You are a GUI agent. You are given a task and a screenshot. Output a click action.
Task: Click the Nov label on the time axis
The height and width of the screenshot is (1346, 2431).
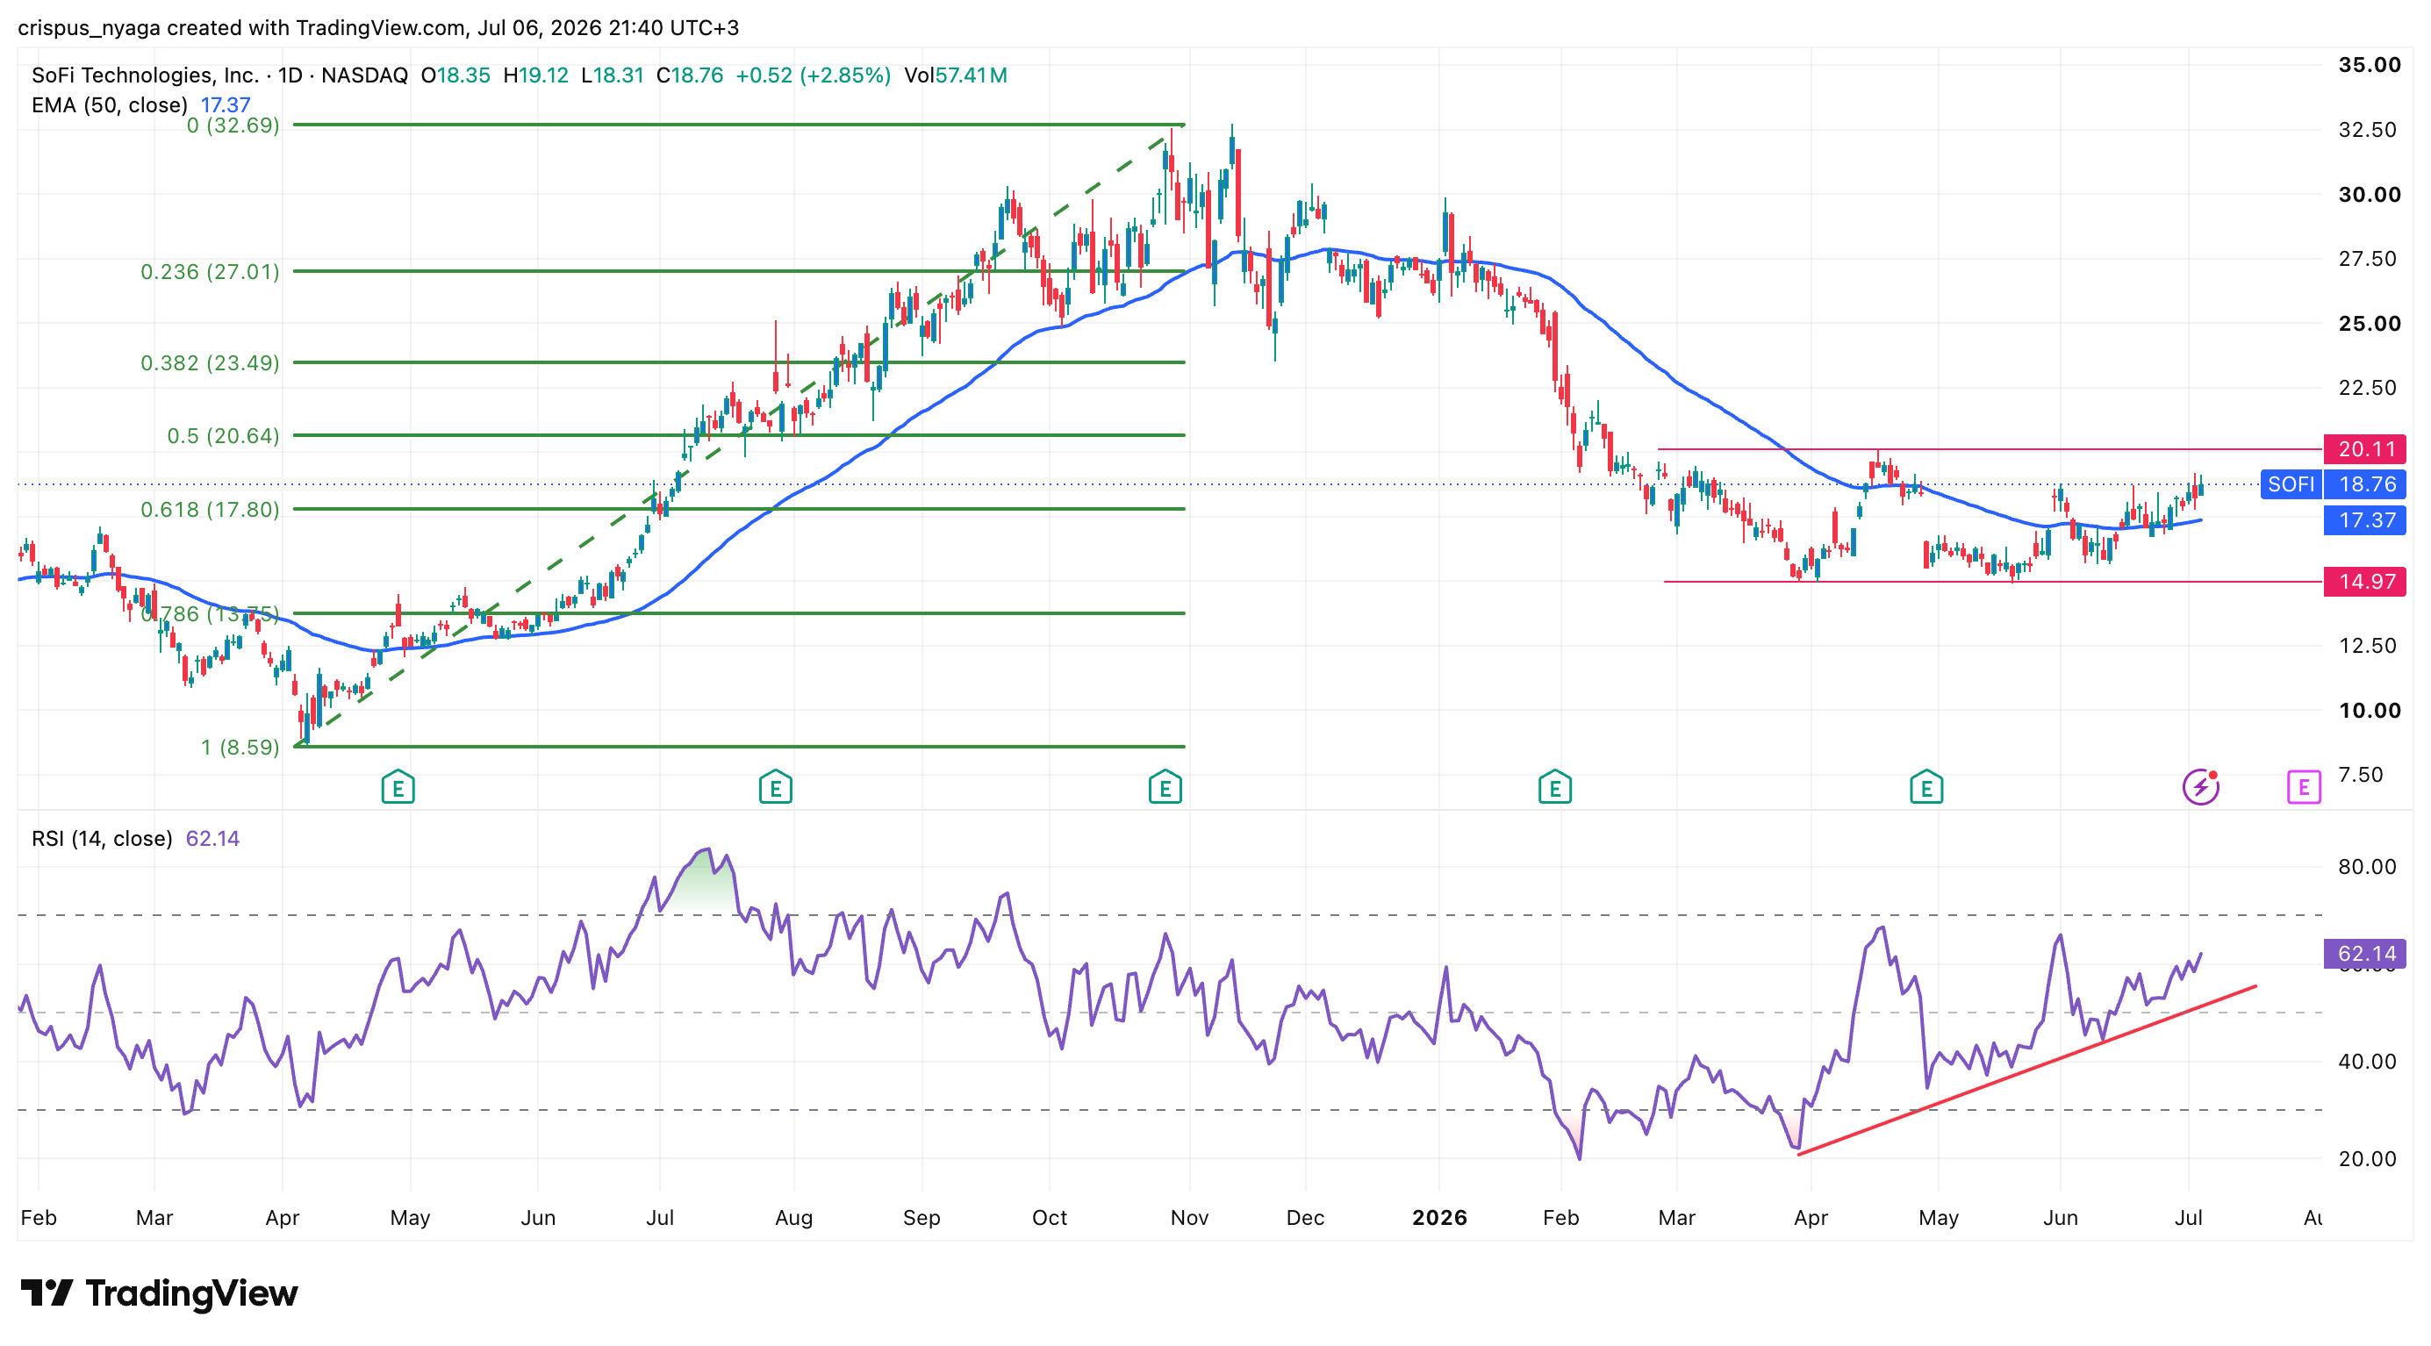[1189, 1218]
